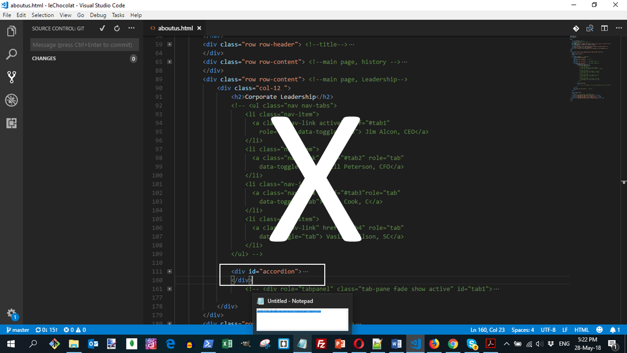Image resolution: width=627 pixels, height=353 pixels.
Task: Open Skype from taskbar
Action: coord(472,344)
